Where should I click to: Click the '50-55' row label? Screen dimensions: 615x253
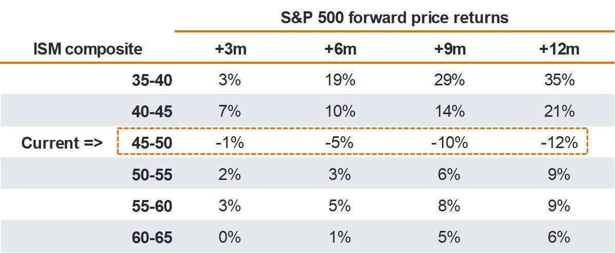coord(152,175)
